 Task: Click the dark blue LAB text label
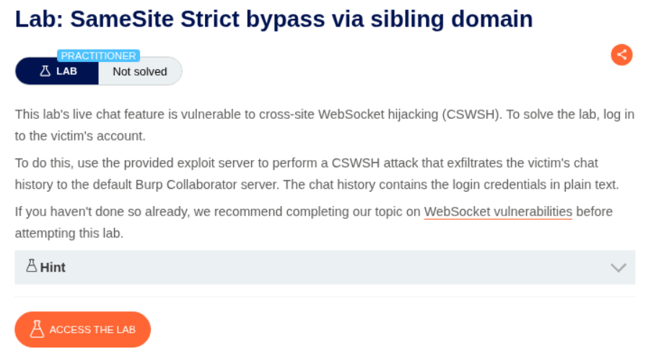[66, 71]
